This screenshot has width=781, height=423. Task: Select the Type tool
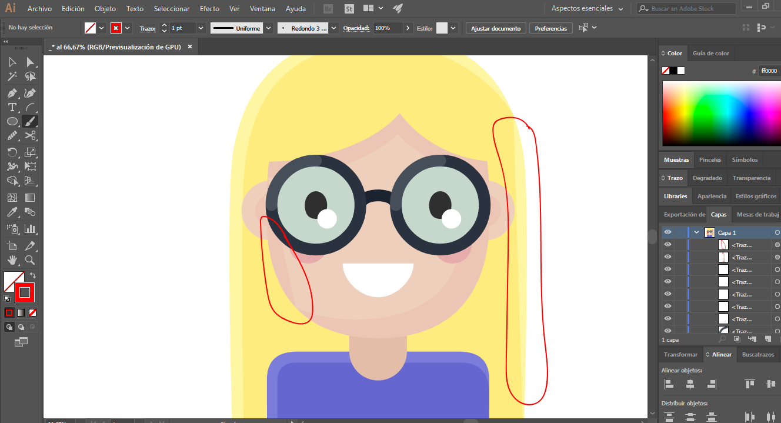pos(12,107)
